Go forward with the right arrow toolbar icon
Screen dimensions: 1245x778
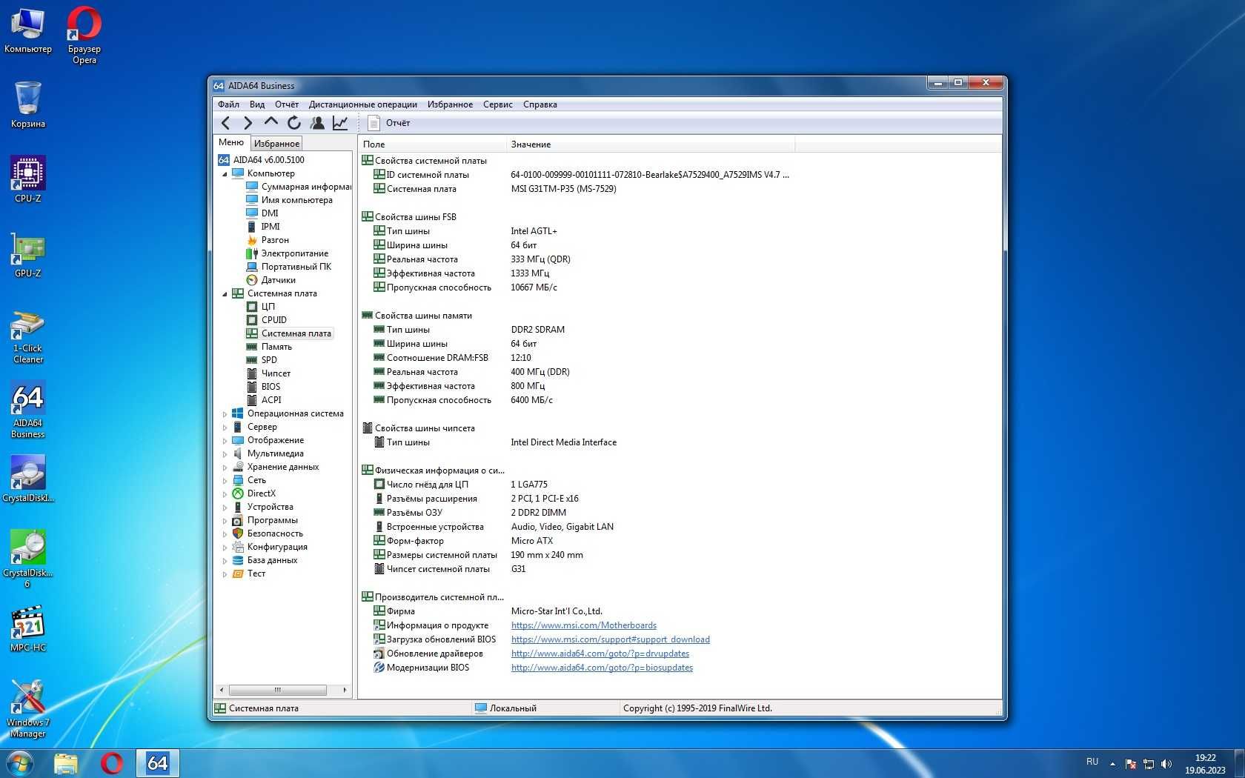[x=248, y=123]
